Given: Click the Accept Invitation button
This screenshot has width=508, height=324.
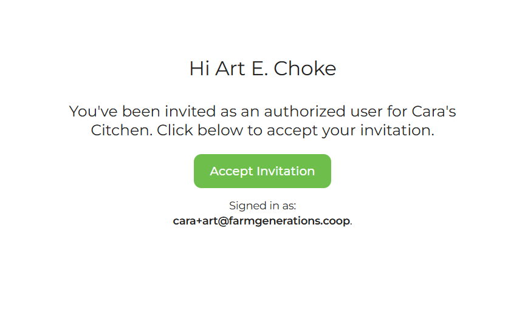Looking at the screenshot, I should click(x=263, y=171).
